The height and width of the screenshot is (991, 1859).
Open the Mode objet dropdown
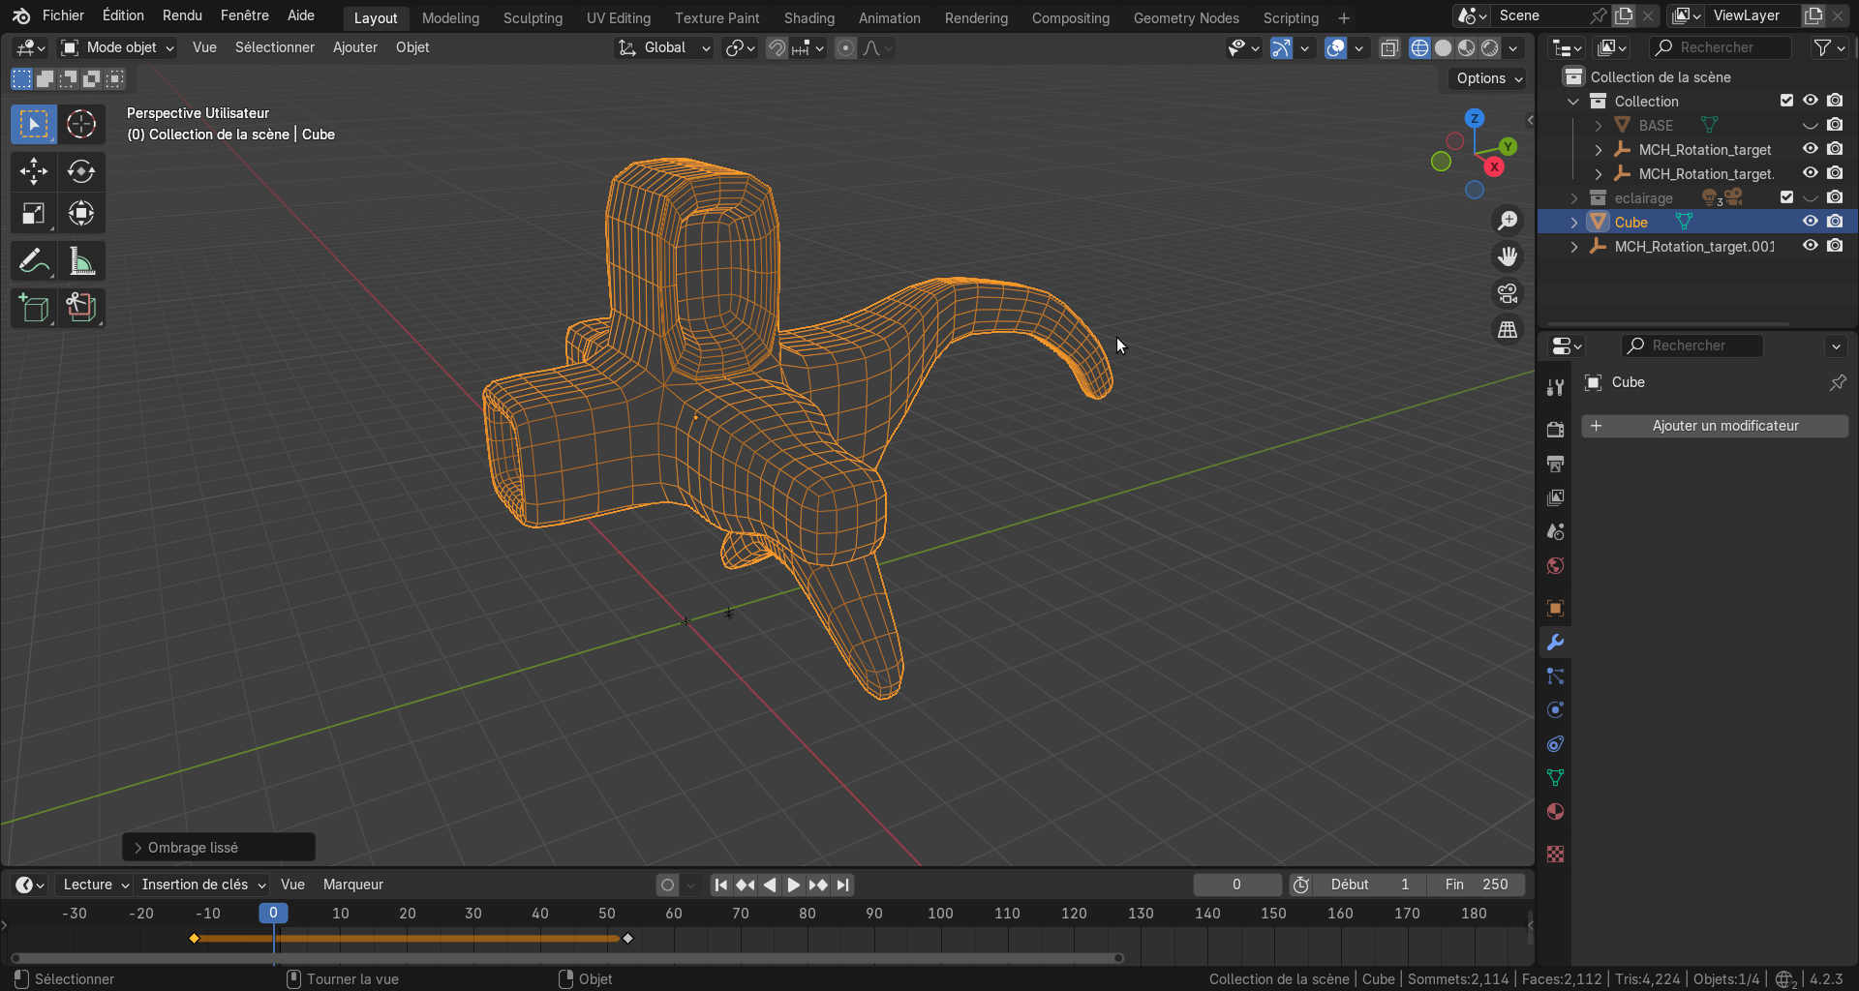[x=118, y=47]
